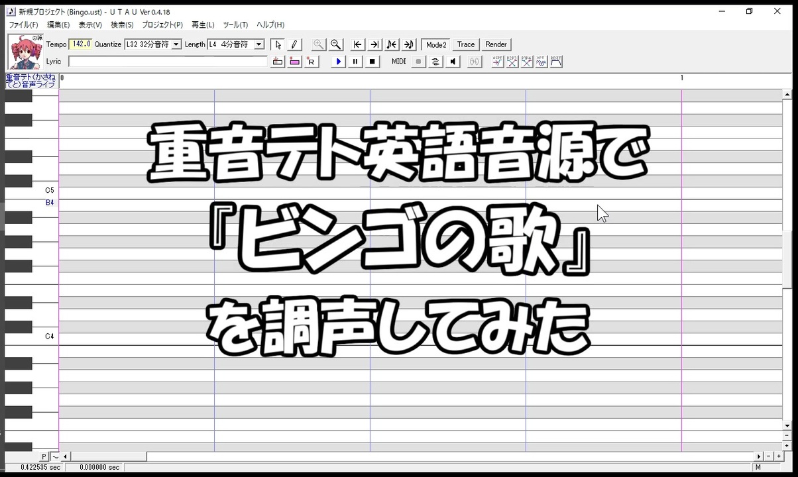Stop playback
798x477 pixels.
tap(372, 62)
